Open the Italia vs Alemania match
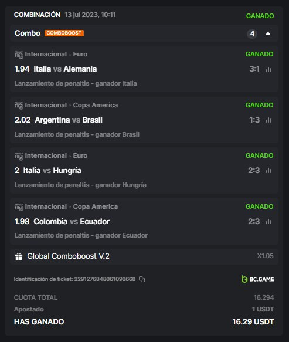The image size is (289, 342). [x=65, y=69]
